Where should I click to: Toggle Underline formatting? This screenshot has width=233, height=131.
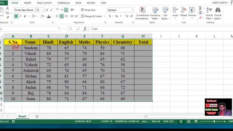pos(25,16)
